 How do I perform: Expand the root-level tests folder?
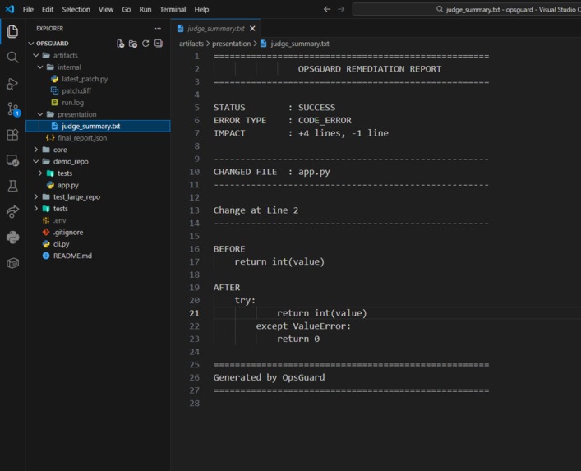36,209
